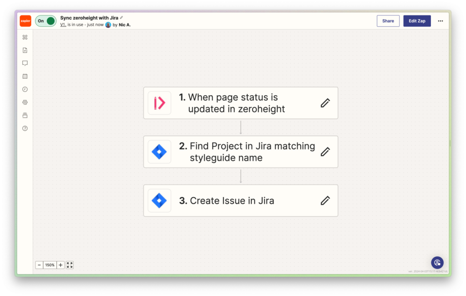
Task: Open the three-dots more options menu
Action: (x=440, y=21)
